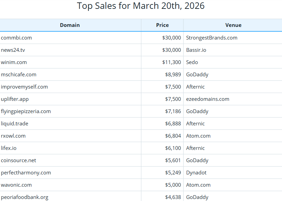
Task: Sort by the Venue column header
Action: 233,25
